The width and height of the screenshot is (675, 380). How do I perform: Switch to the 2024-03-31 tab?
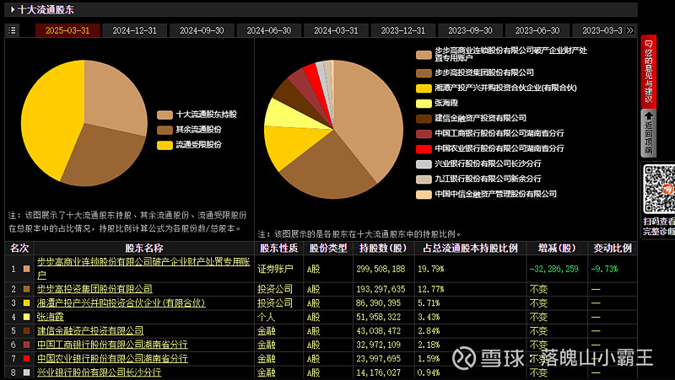[x=336, y=30]
